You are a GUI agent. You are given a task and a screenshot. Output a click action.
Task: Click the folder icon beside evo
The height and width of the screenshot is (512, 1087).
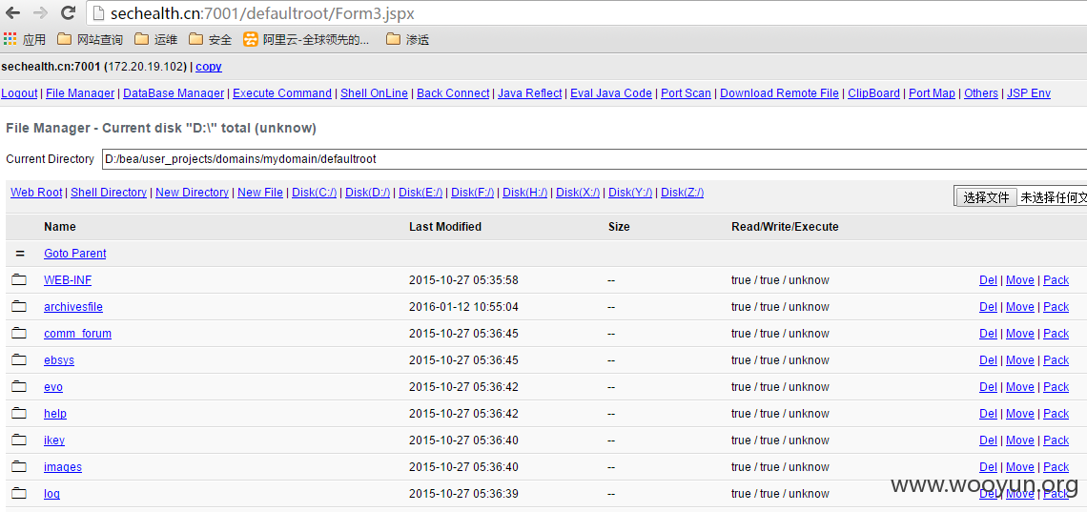19,386
